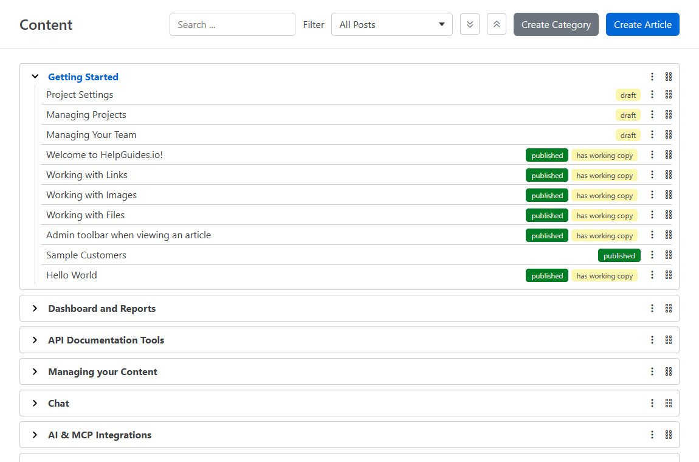This screenshot has height=462, width=699.
Task: Click drag handle on Dashboard and Reports category
Action: [669, 308]
